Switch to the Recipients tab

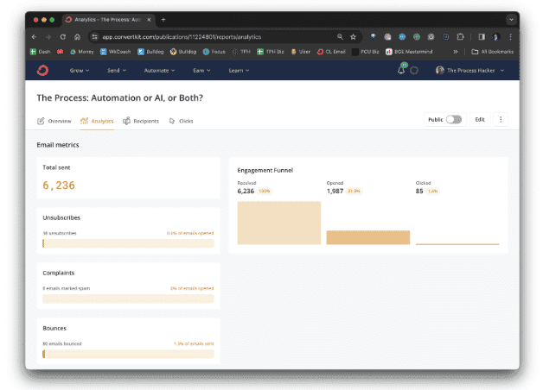point(141,121)
